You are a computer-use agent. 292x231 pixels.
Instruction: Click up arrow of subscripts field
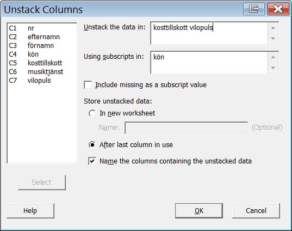click(x=273, y=57)
